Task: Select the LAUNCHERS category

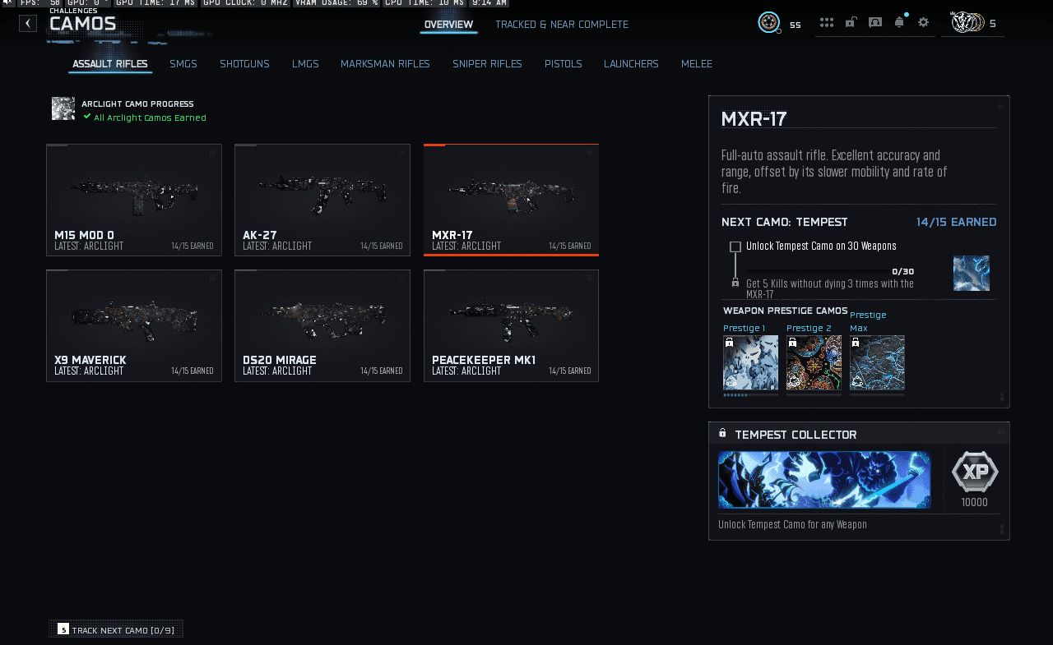Action: pos(631,63)
